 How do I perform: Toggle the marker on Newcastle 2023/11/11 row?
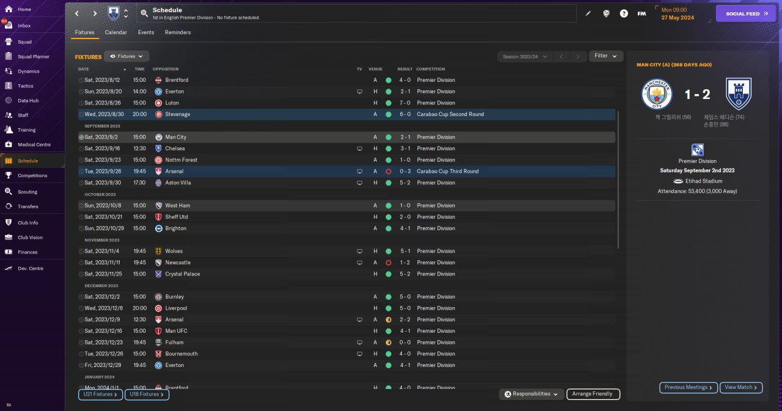pos(81,263)
